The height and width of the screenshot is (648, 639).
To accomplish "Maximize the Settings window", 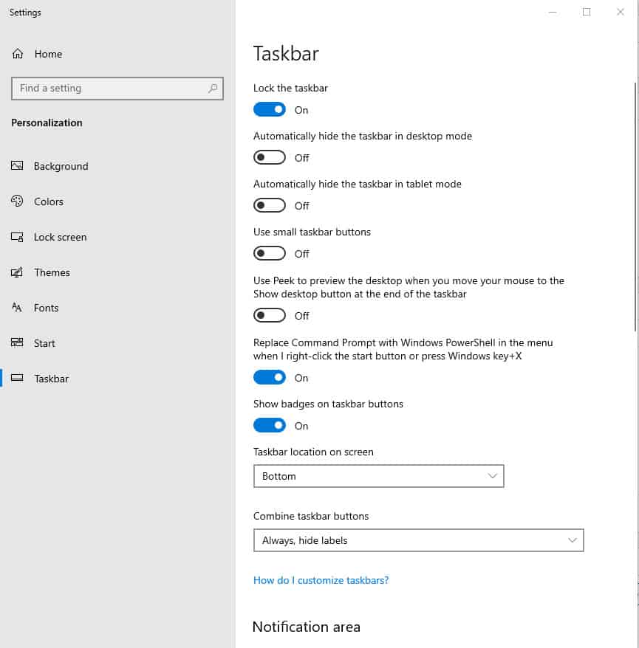I will [x=587, y=12].
